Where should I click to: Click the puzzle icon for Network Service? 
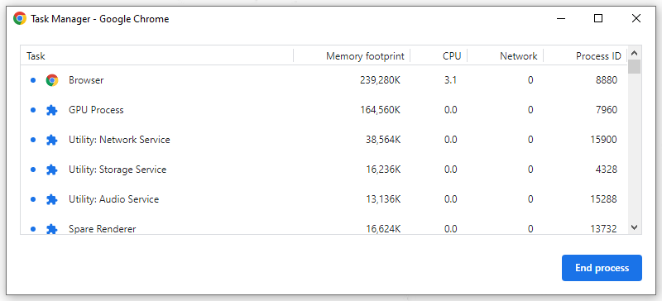pos(52,140)
